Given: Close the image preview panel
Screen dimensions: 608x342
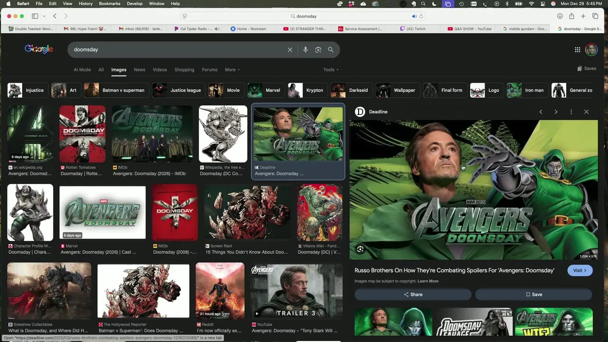Looking at the screenshot, I should pyautogui.click(x=586, y=112).
